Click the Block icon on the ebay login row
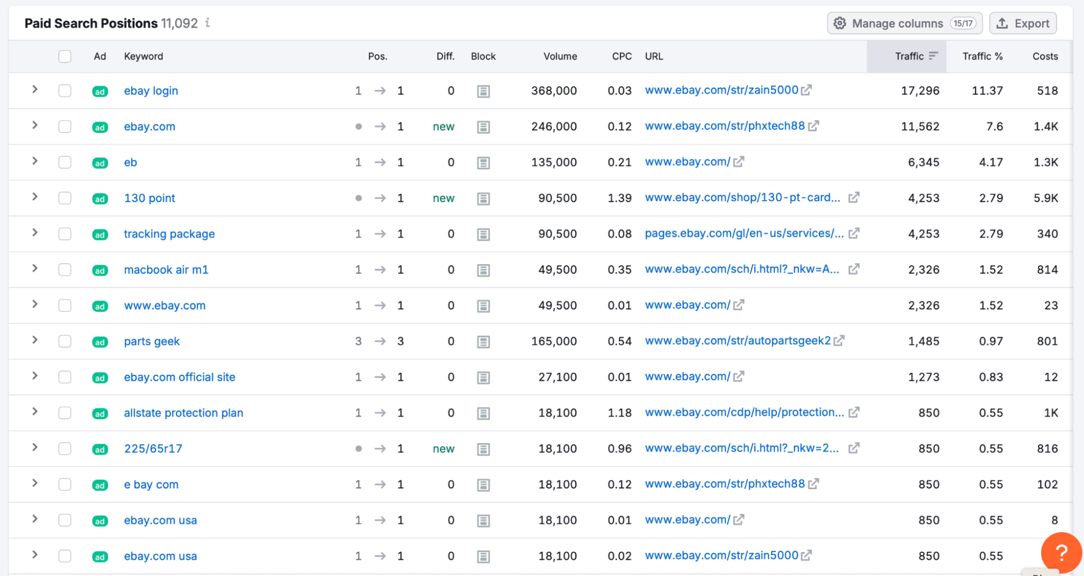 [x=483, y=91]
